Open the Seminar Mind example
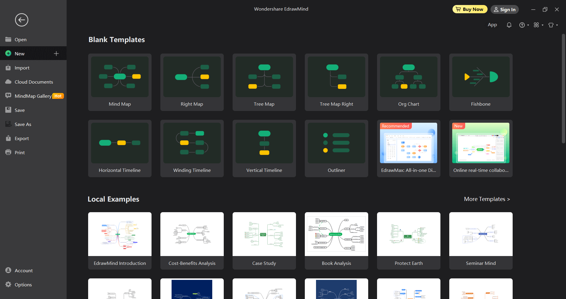Viewport: 566px width, 299px height. click(481, 241)
